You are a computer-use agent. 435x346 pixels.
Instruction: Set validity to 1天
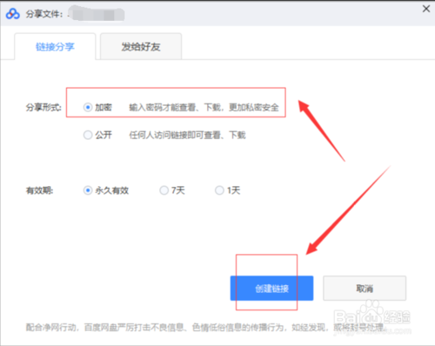pos(219,190)
